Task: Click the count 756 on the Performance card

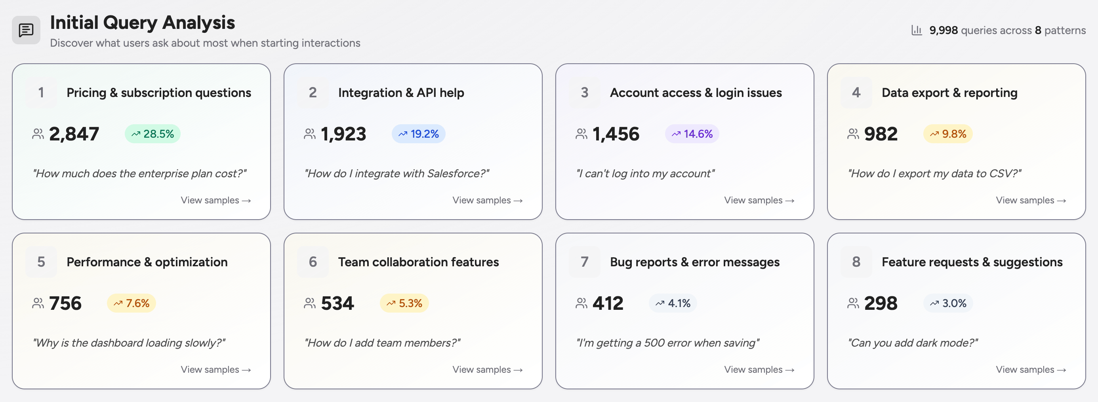Action: pyautogui.click(x=65, y=303)
